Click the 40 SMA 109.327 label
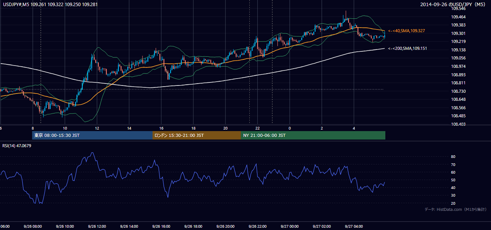The image size is (491, 230). coord(406,31)
